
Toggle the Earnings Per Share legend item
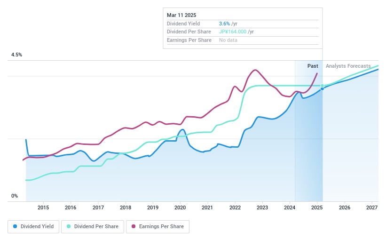(x=158, y=226)
